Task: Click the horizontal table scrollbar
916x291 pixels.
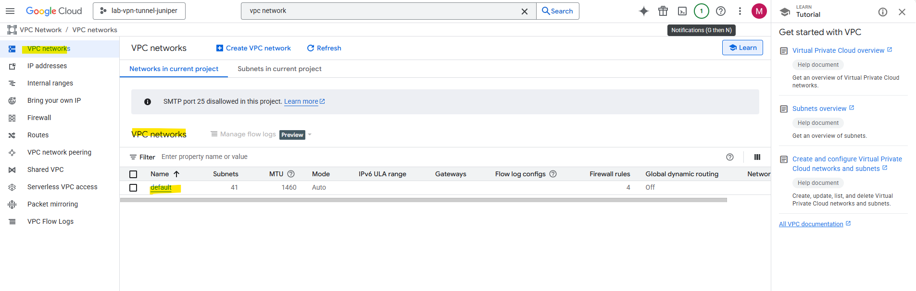Action: 423,200
